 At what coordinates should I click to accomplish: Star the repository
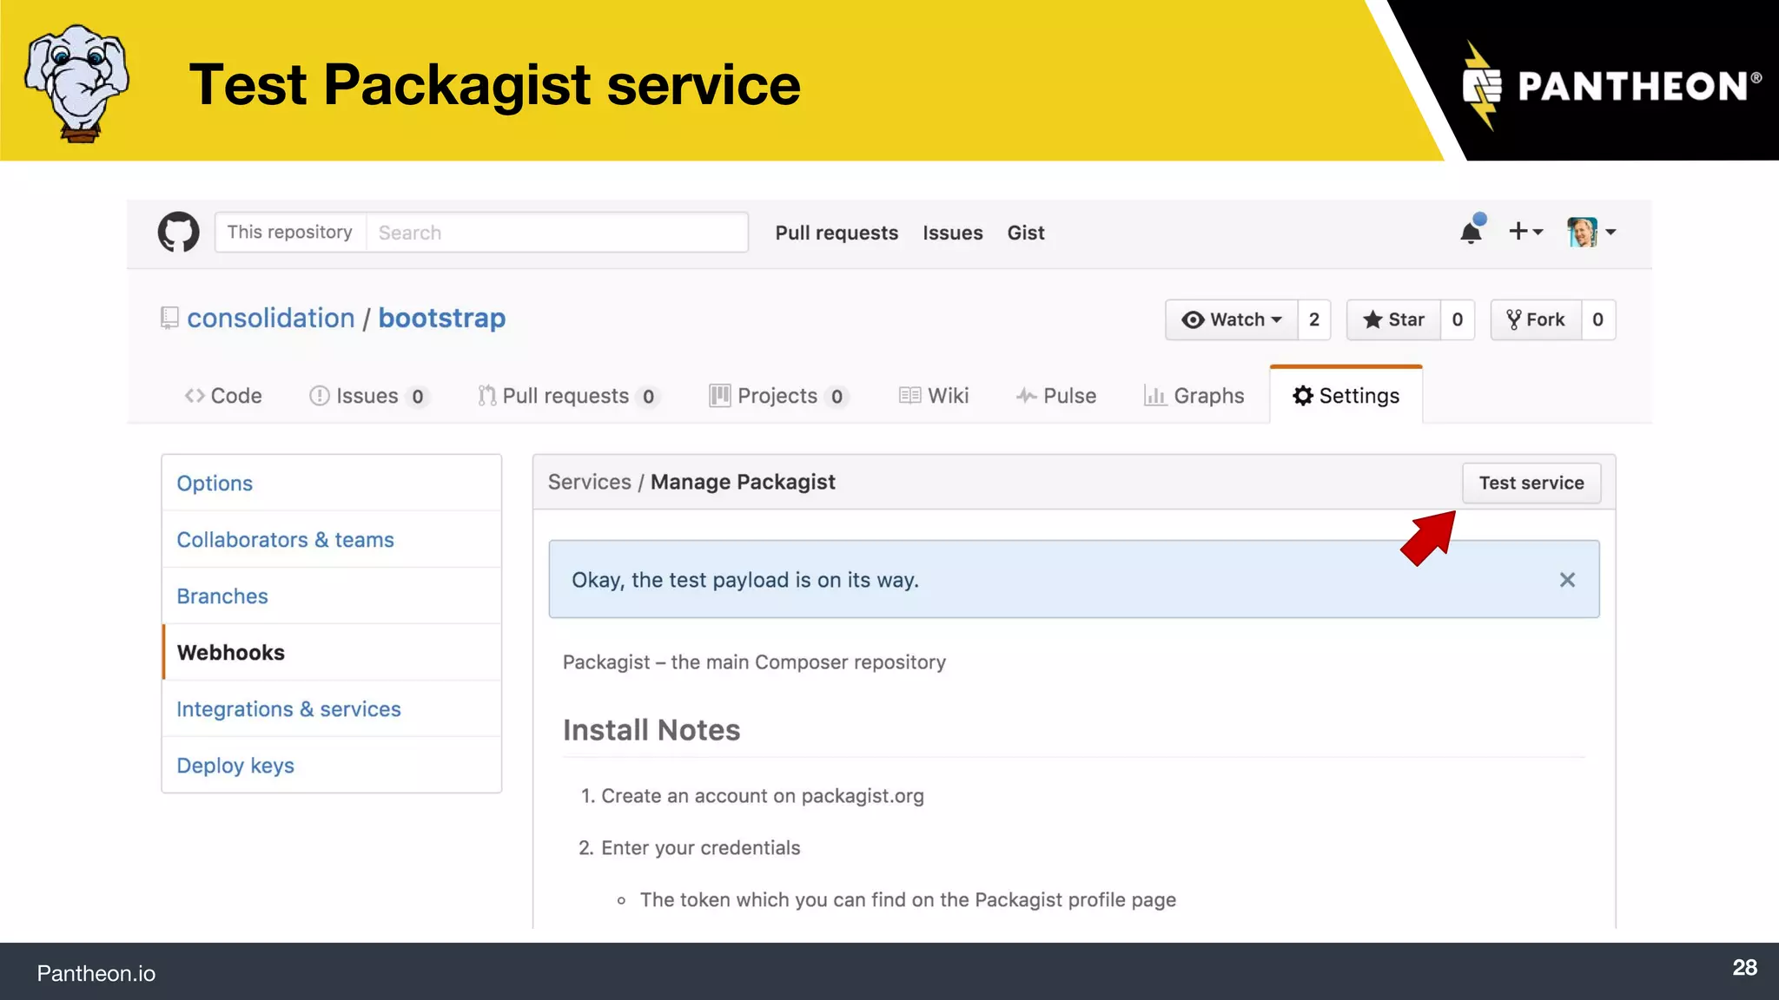coord(1393,319)
